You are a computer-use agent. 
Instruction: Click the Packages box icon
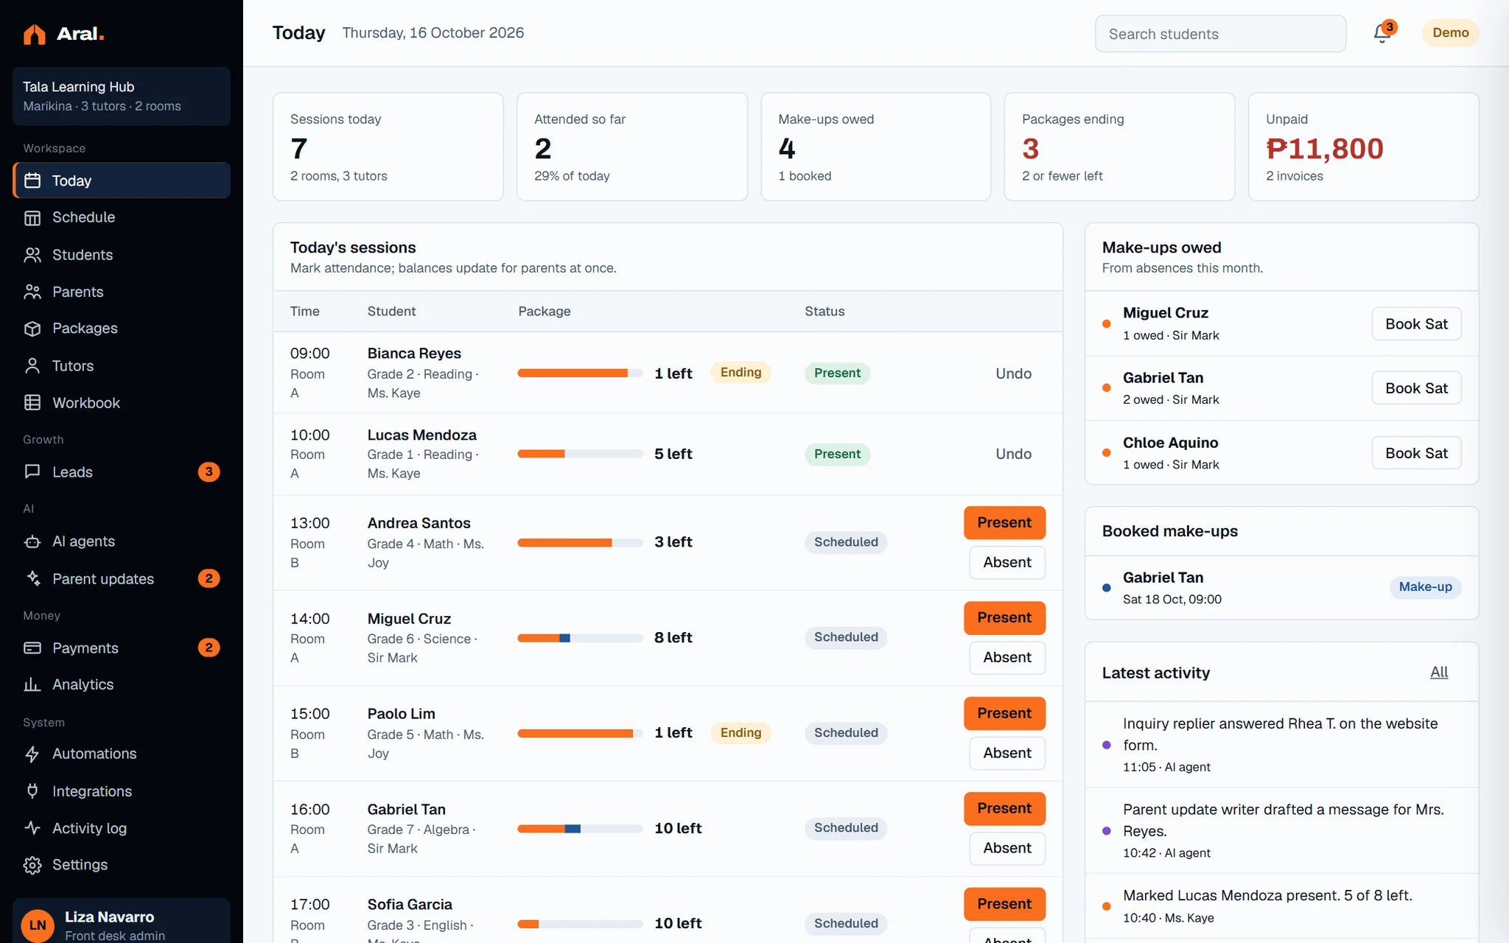32,329
